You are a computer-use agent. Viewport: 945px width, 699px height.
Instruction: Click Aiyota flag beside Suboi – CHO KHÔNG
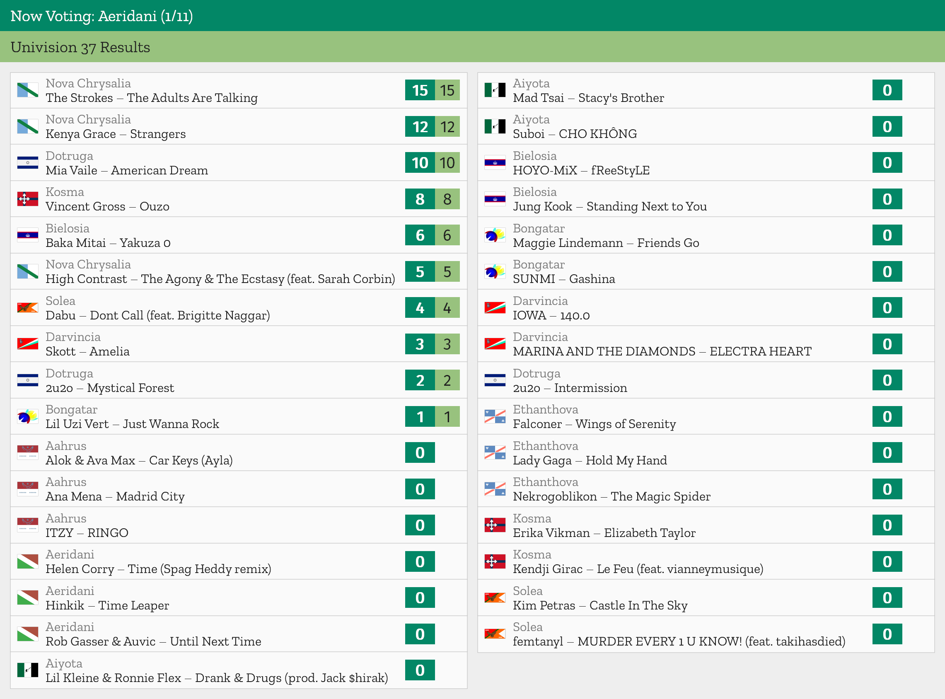point(495,126)
